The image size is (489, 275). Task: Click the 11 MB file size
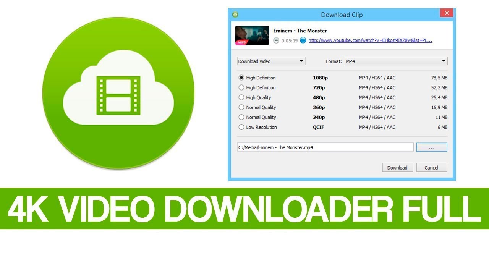tap(441, 117)
